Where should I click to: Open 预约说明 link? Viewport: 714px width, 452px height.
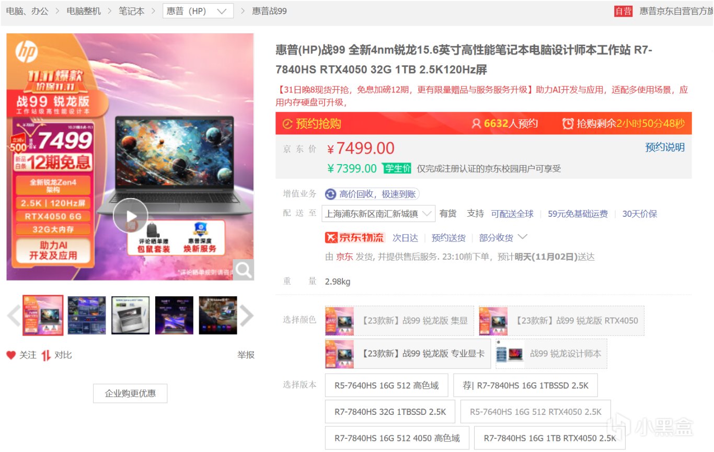point(665,147)
